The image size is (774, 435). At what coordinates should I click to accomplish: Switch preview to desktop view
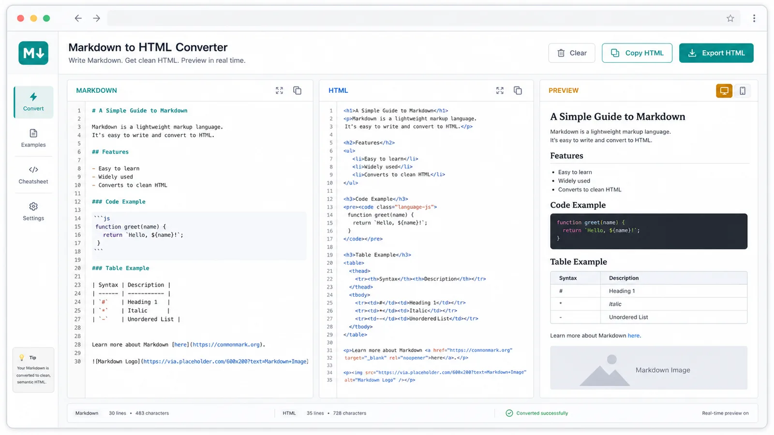[724, 90]
